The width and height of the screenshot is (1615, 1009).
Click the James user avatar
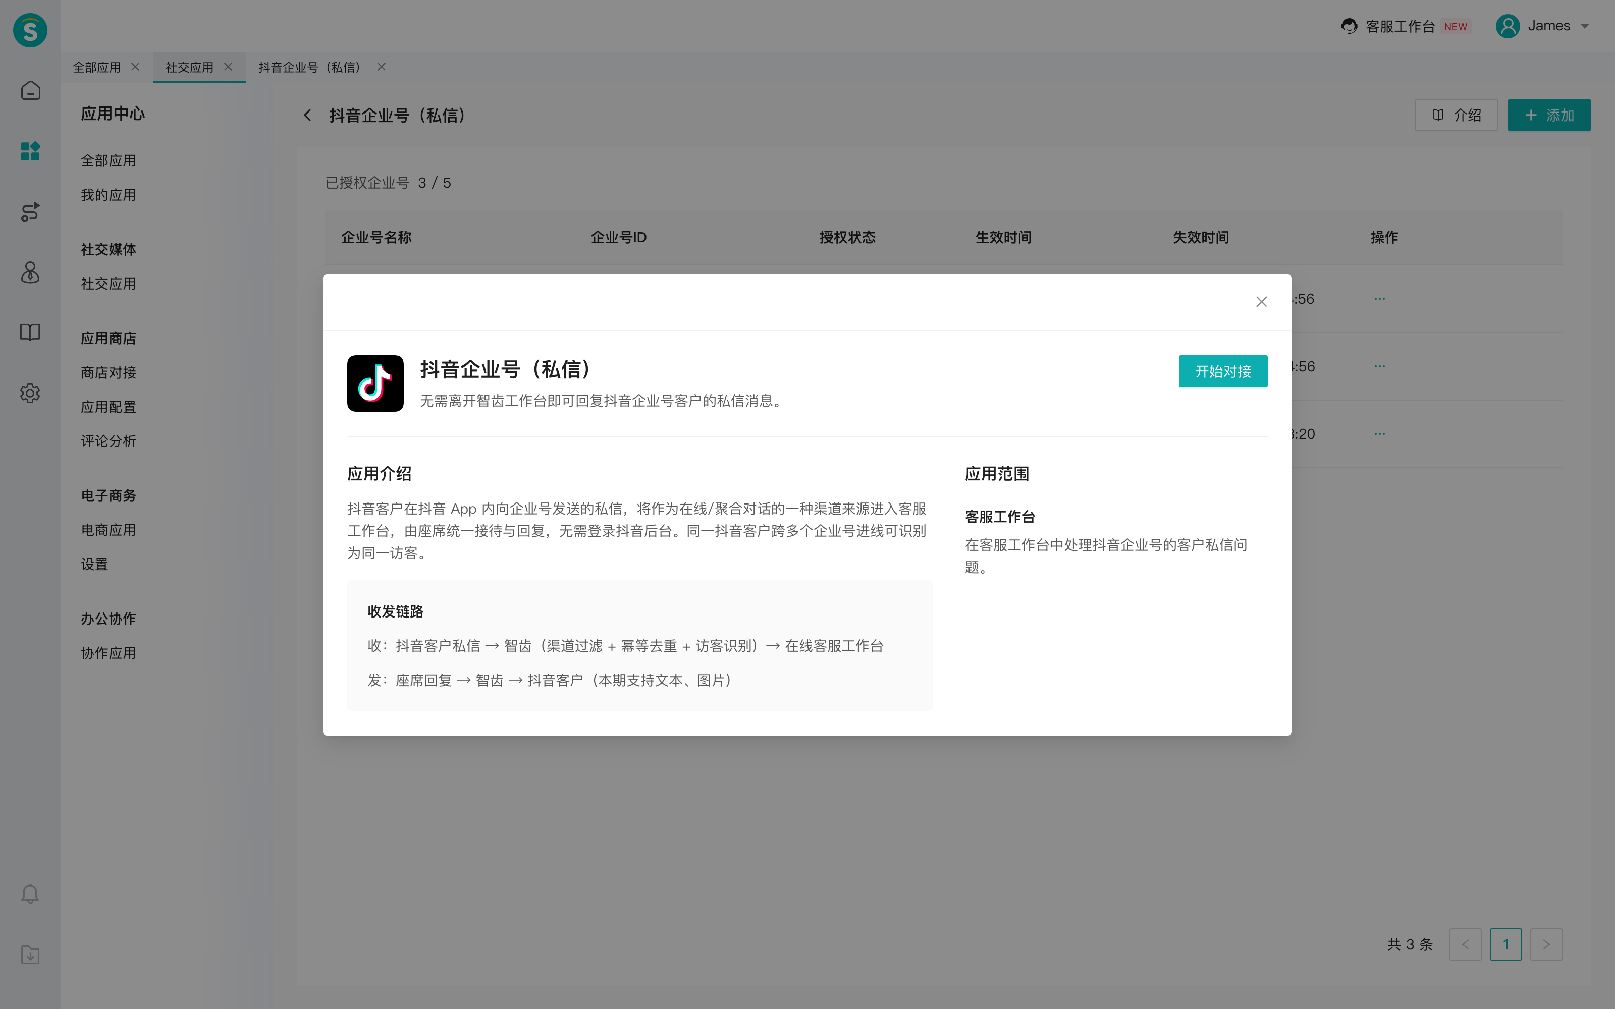(x=1507, y=26)
